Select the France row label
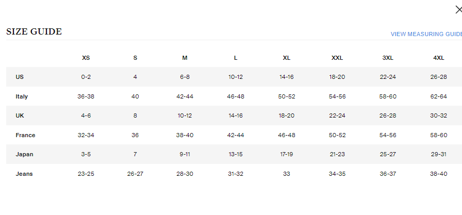Viewport: 462px width, 215px height. pos(25,135)
